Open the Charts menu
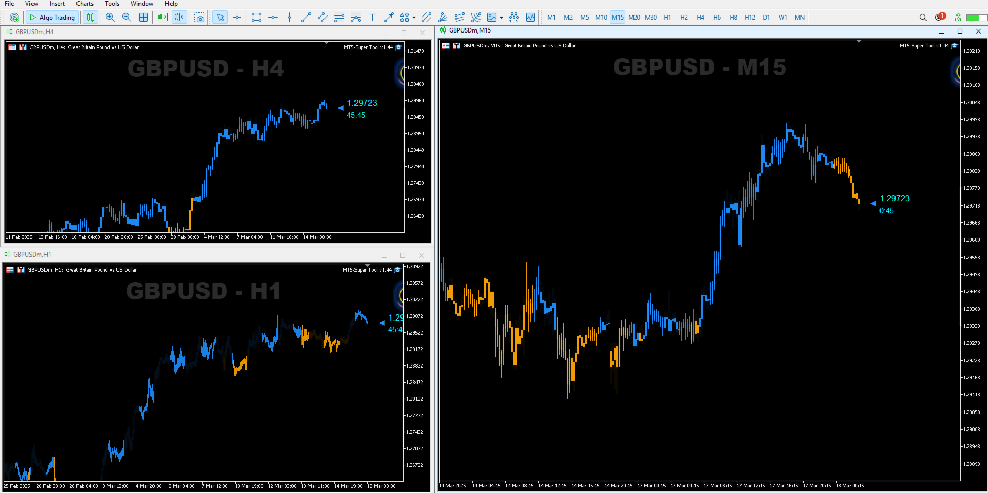Viewport: 988px width, 493px height. point(84,4)
